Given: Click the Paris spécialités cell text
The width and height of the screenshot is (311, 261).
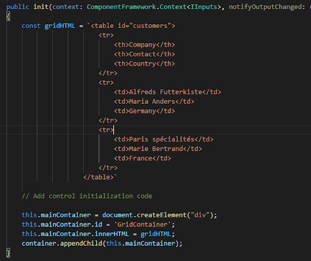Looking at the screenshot, I should pos(162,140).
